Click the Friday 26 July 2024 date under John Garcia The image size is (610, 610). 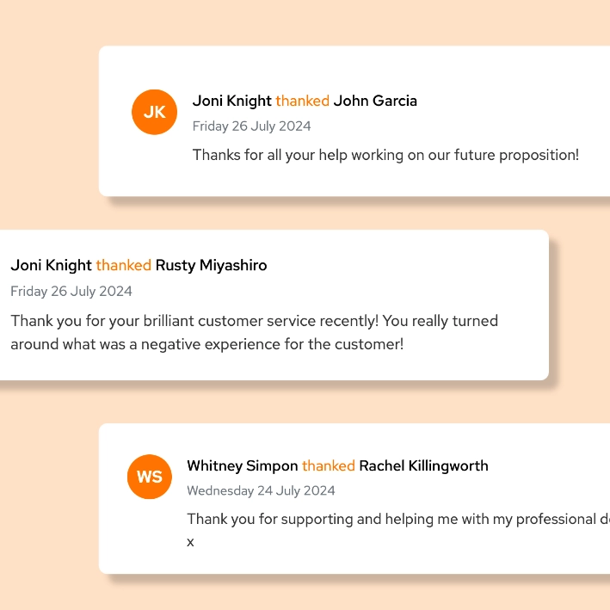pyautogui.click(x=251, y=126)
